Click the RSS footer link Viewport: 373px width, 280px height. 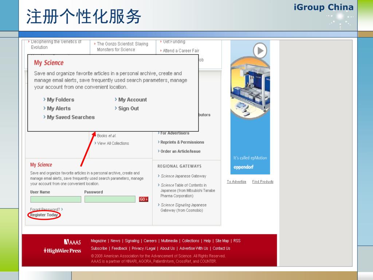pos(237,241)
